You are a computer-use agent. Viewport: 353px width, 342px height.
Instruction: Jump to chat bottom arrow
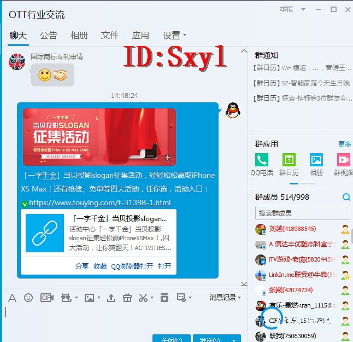tap(244, 283)
